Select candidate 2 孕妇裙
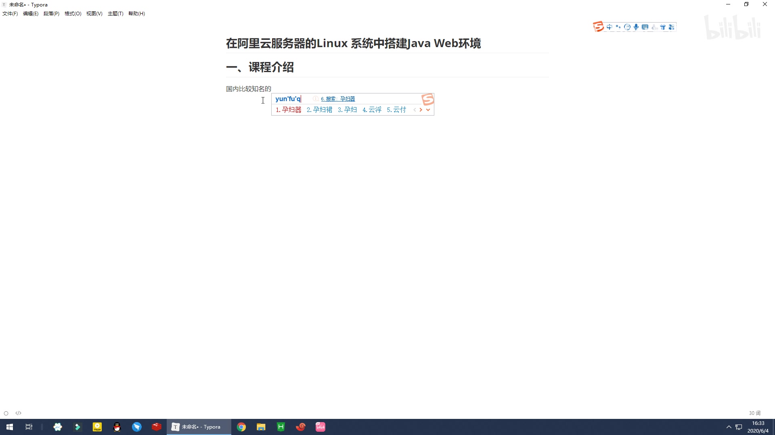This screenshot has height=435, width=775. (319, 110)
